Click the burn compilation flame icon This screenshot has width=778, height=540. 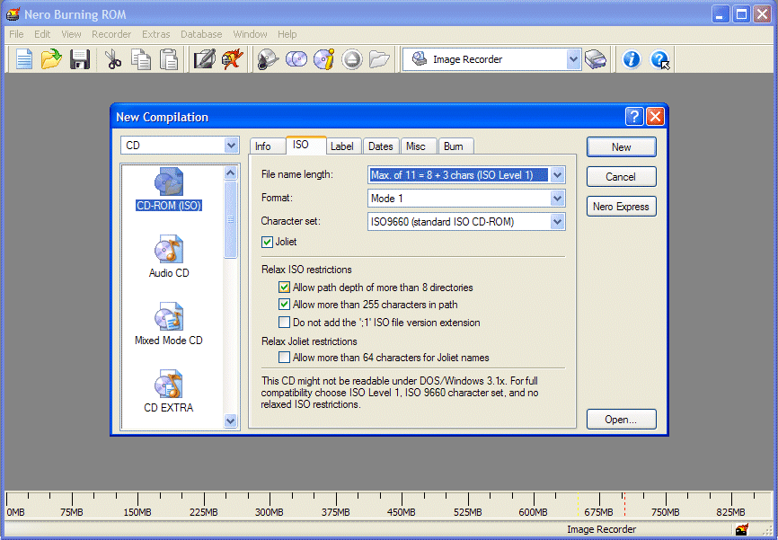click(232, 59)
